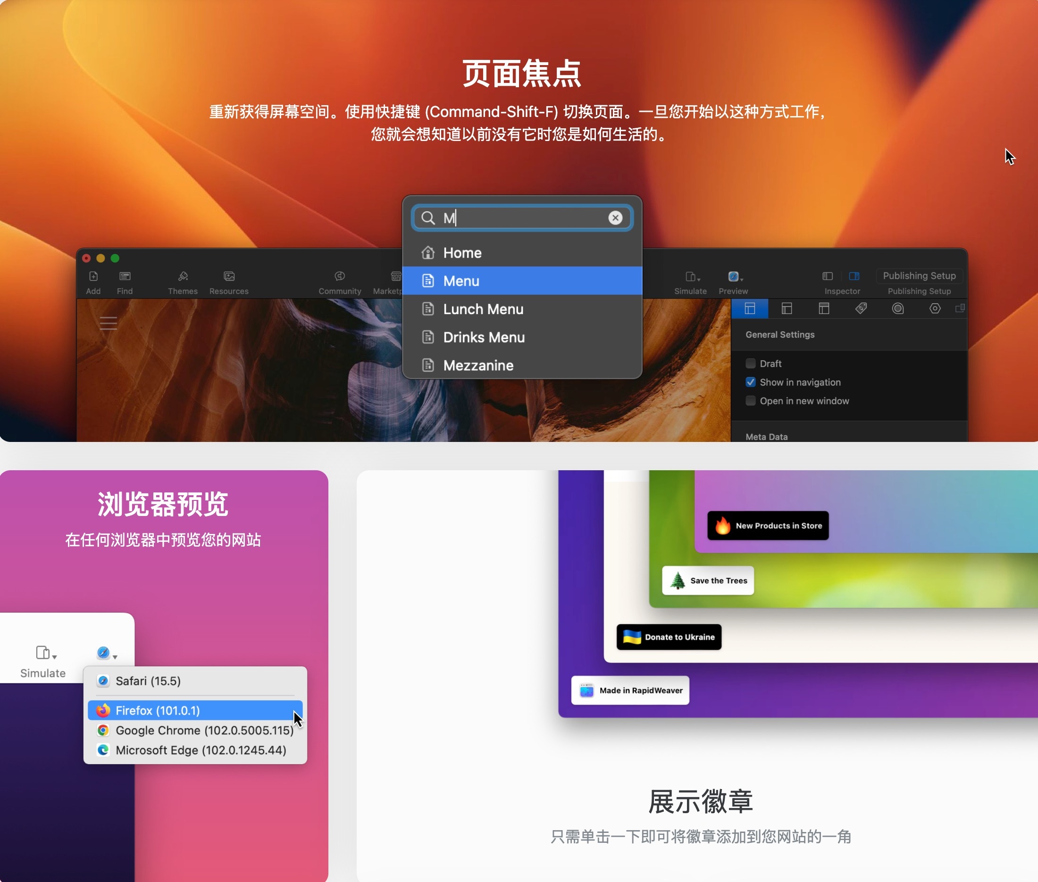Toggle Open in new window checkbox
The width and height of the screenshot is (1038, 882).
click(x=750, y=400)
